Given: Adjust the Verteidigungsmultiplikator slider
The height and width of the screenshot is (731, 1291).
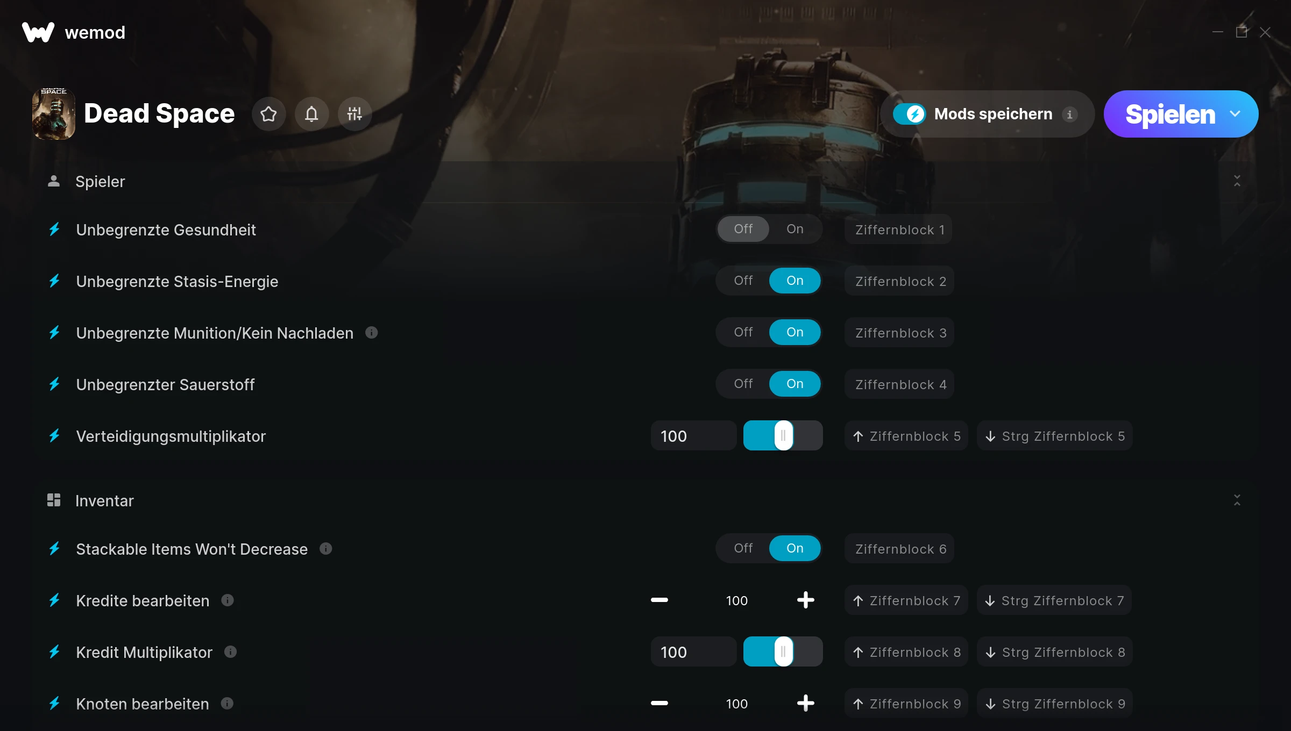Looking at the screenshot, I should click(783, 435).
